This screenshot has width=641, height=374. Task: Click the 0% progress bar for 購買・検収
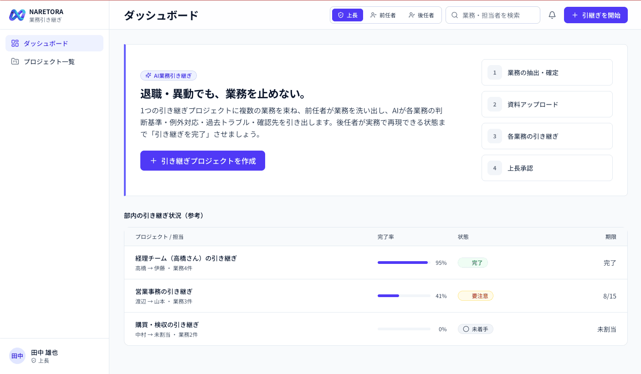pos(404,329)
